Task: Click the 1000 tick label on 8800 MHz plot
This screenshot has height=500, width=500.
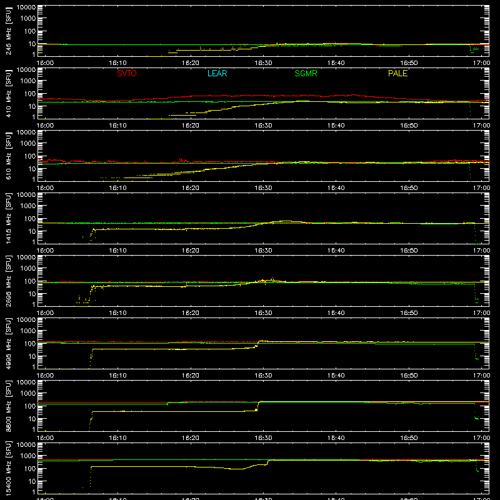Action: [x=27, y=393]
